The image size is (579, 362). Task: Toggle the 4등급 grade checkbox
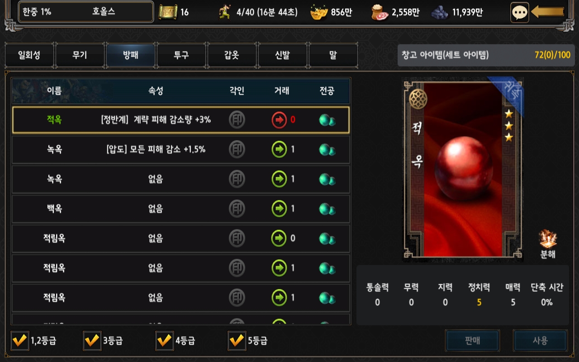click(164, 341)
